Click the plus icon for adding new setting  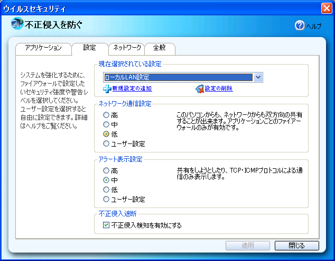(x=107, y=88)
